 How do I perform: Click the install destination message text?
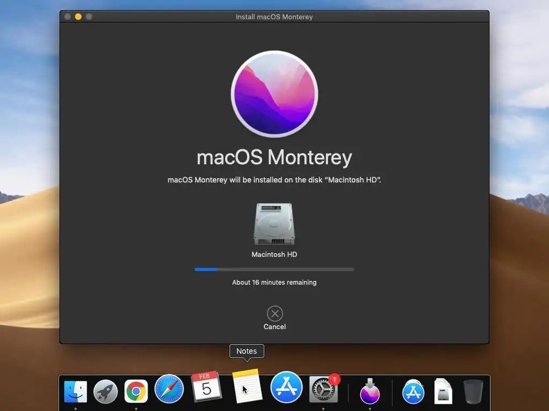[x=274, y=180]
